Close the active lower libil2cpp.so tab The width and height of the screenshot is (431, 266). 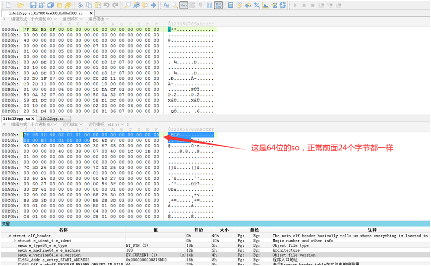point(33,118)
